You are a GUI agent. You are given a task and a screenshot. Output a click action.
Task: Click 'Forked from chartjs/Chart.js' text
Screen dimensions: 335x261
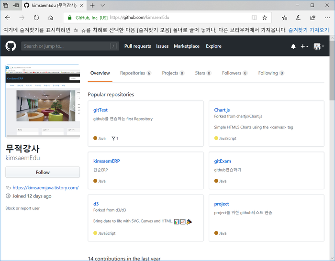238,116
